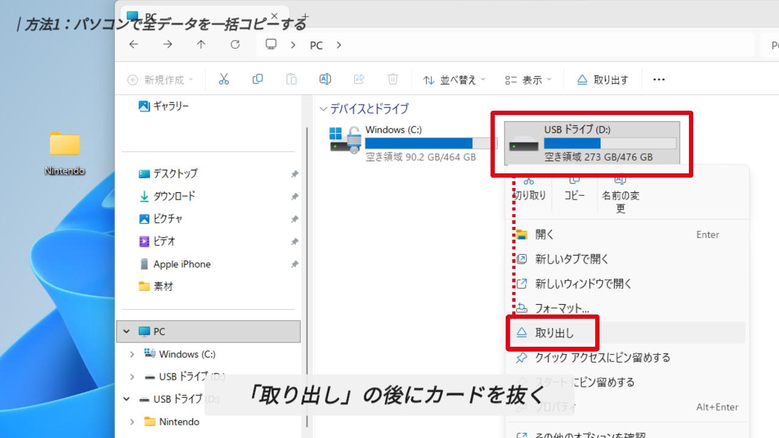The width and height of the screenshot is (779, 438).
Task: Open the three-dot more options menu
Action: tap(658, 80)
